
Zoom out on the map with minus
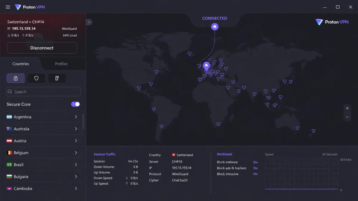(x=347, y=117)
